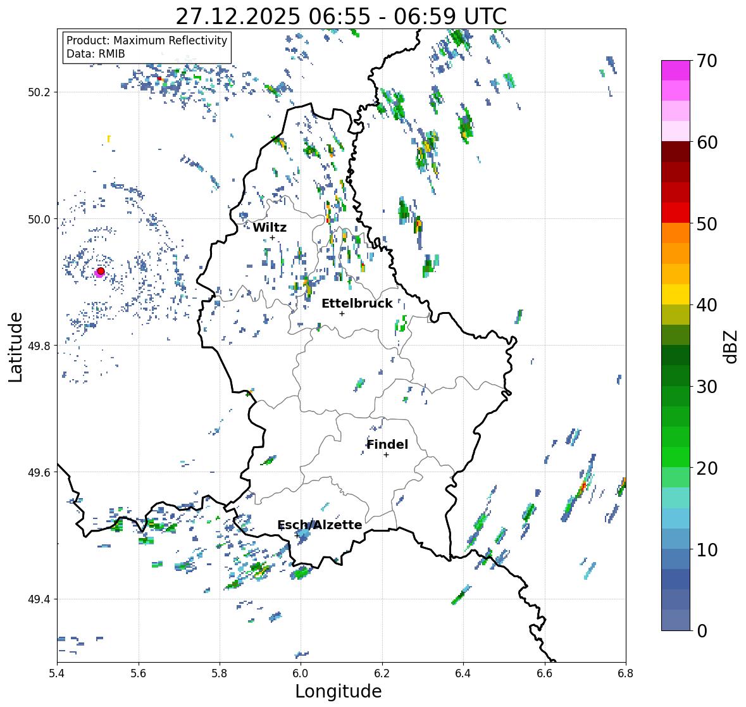746x707 pixels.
Task: Click the Longitude axis label
Action: pyautogui.click(x=339, y=691)
